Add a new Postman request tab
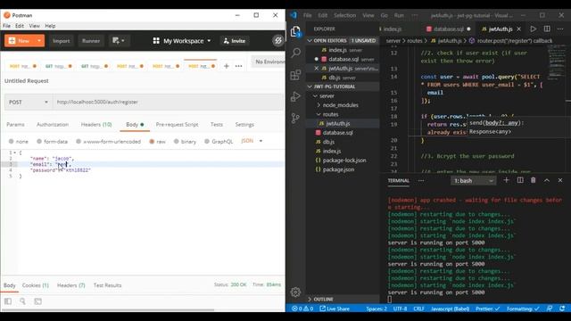 [x=226, y=66]
